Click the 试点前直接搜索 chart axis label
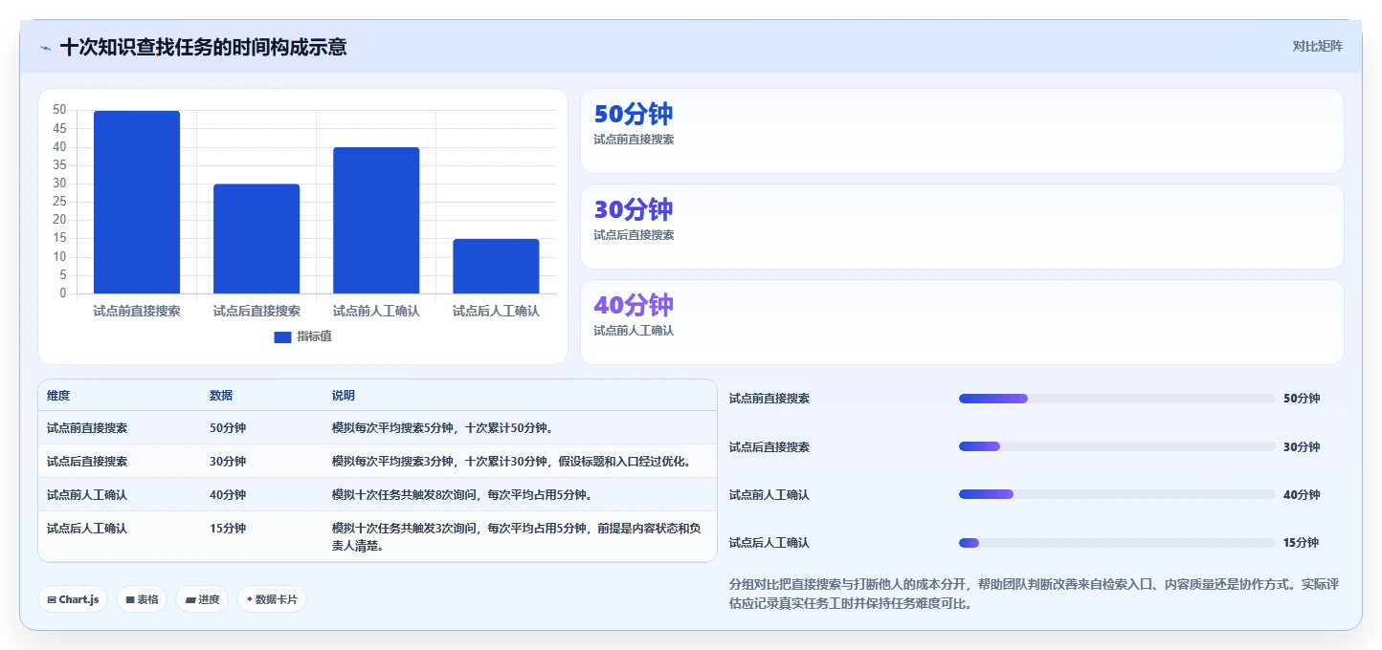Image resolution: width=1382 pixels, height=650 pixels. (x=137, y=311)
